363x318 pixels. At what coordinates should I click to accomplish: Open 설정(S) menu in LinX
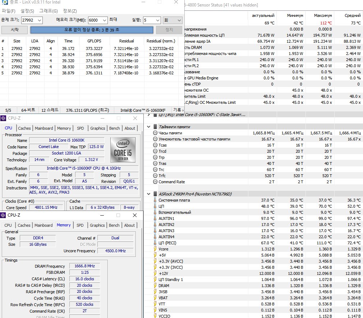[27, 11]
